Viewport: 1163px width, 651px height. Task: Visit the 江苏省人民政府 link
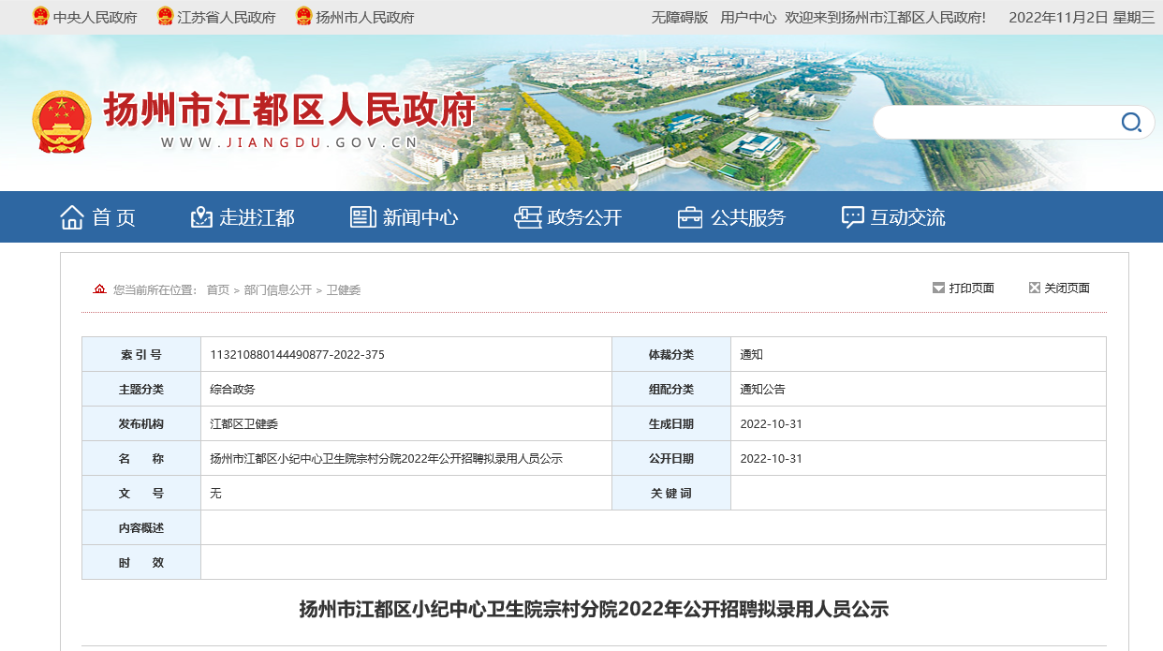(x=226, y=17)
